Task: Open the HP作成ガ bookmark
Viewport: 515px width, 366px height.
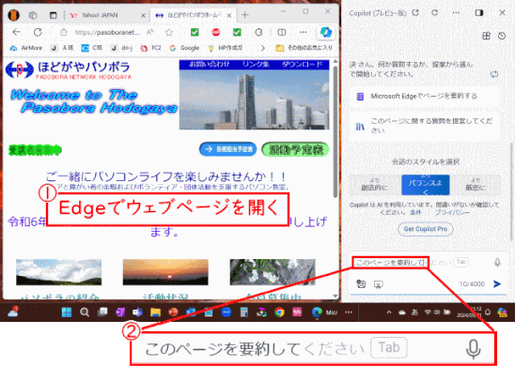Action: coord(226,48)
